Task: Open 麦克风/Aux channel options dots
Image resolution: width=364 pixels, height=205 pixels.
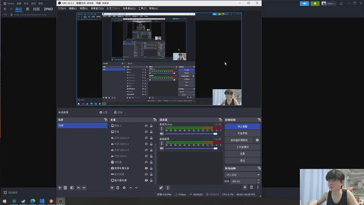Action: tap(162, 128)
